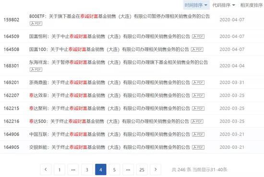264x177 pixels.
Task: Select fund code 162215
Action: 12,109
